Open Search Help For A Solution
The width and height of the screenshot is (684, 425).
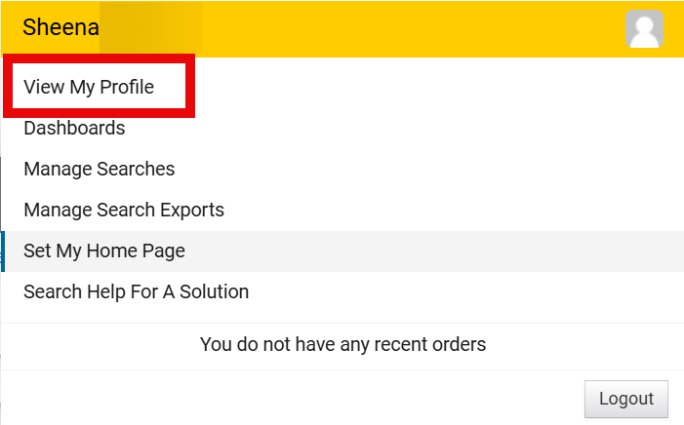(136, 291)
